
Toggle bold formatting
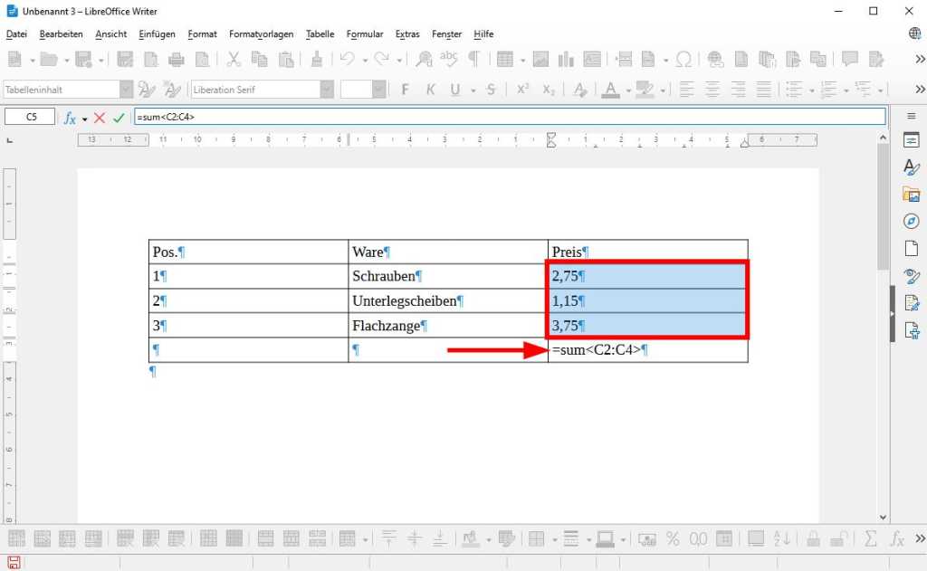(x=405, y=88)
